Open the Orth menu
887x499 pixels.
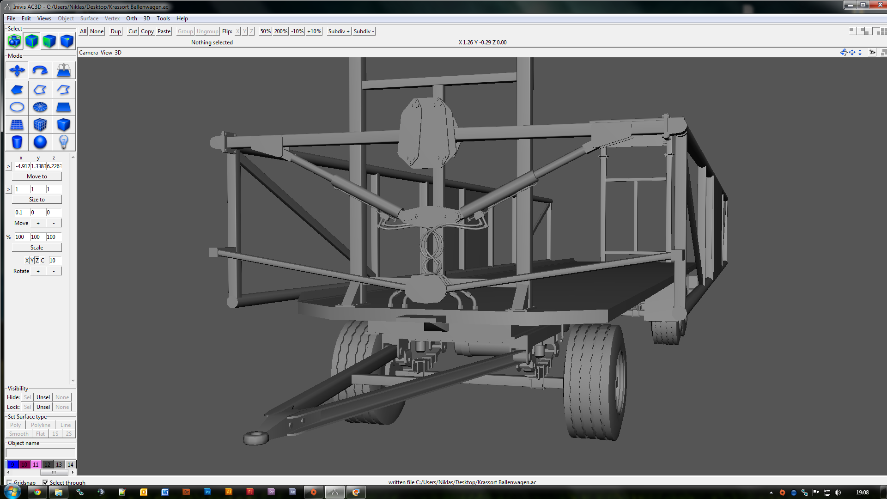tap(132, 18)
